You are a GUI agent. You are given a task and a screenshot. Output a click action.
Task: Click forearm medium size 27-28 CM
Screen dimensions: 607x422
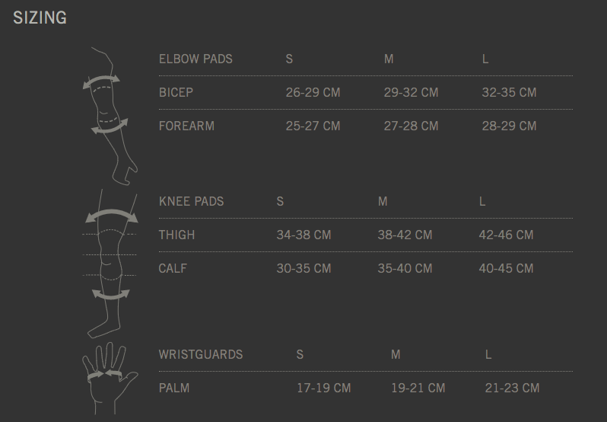pos(411,126)
